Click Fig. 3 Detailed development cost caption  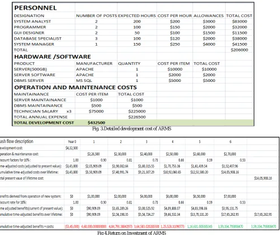point(132,129)
